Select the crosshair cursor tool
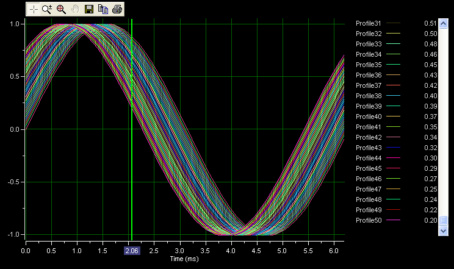The height and width of the screenshot is (269, 454). 34,9
